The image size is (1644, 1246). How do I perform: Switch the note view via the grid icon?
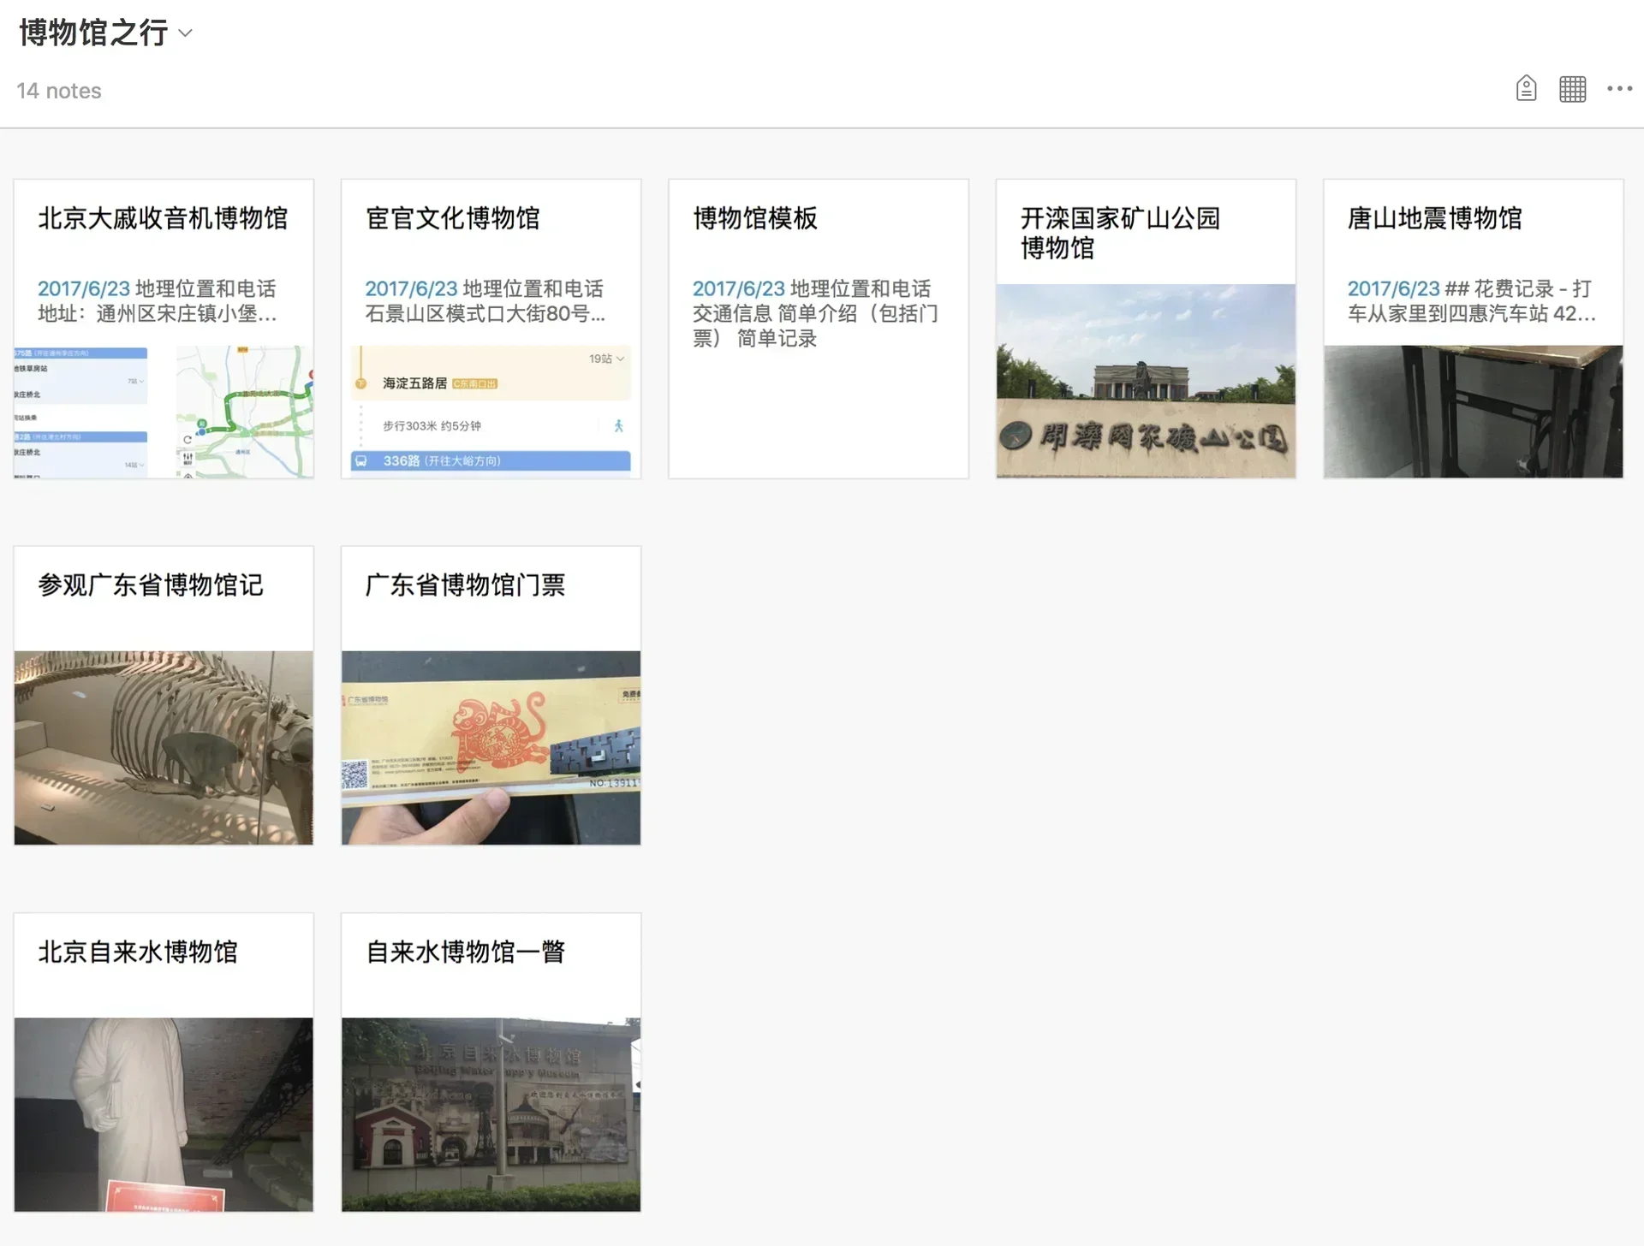1572,89
